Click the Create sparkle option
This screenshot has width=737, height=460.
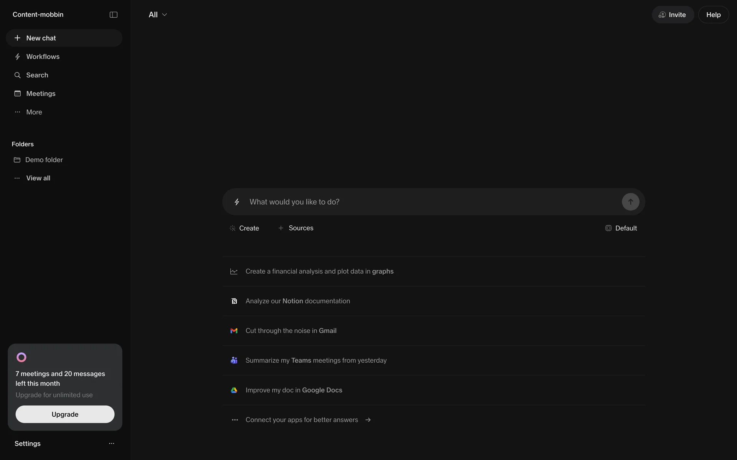click(244, 228)
